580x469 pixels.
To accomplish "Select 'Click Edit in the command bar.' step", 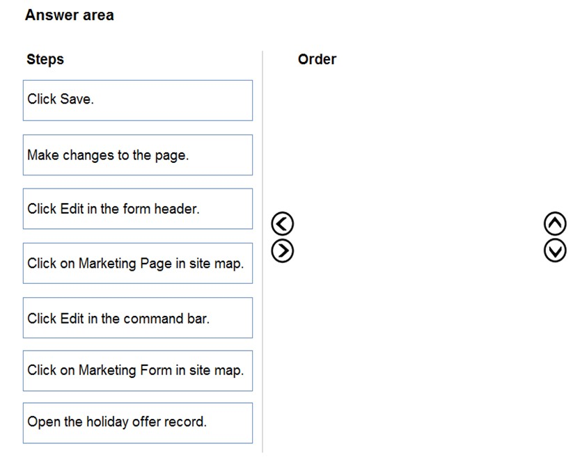I will coord(138,318).
